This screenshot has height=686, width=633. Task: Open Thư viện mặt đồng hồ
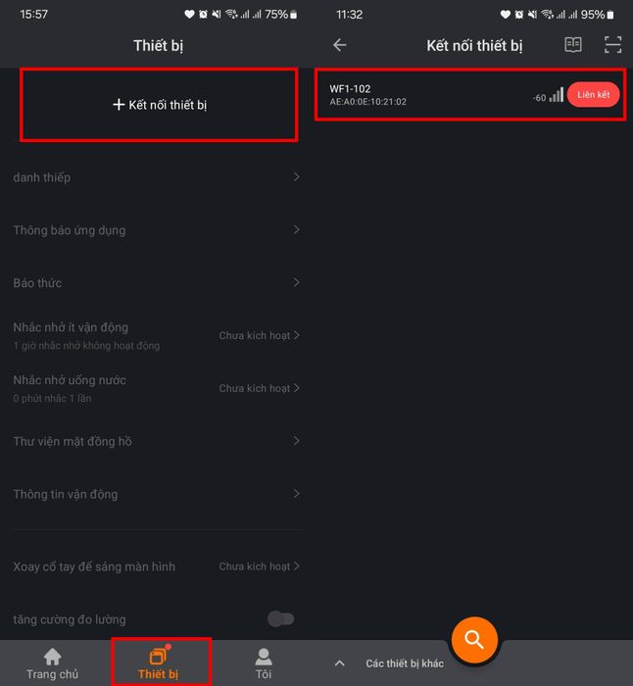point(156,441)
